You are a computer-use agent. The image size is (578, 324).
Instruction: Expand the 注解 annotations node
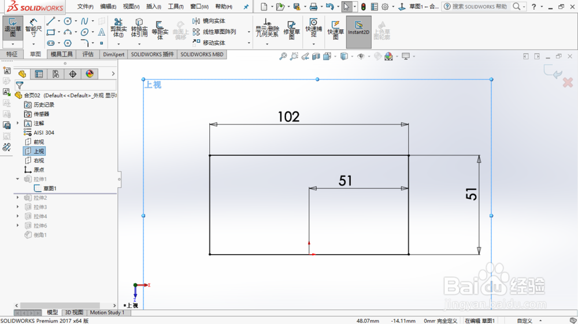[18, 123]
